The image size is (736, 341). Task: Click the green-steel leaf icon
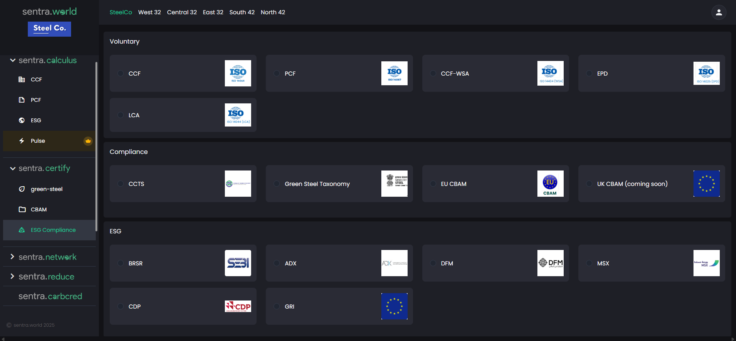tap(22, 189)
